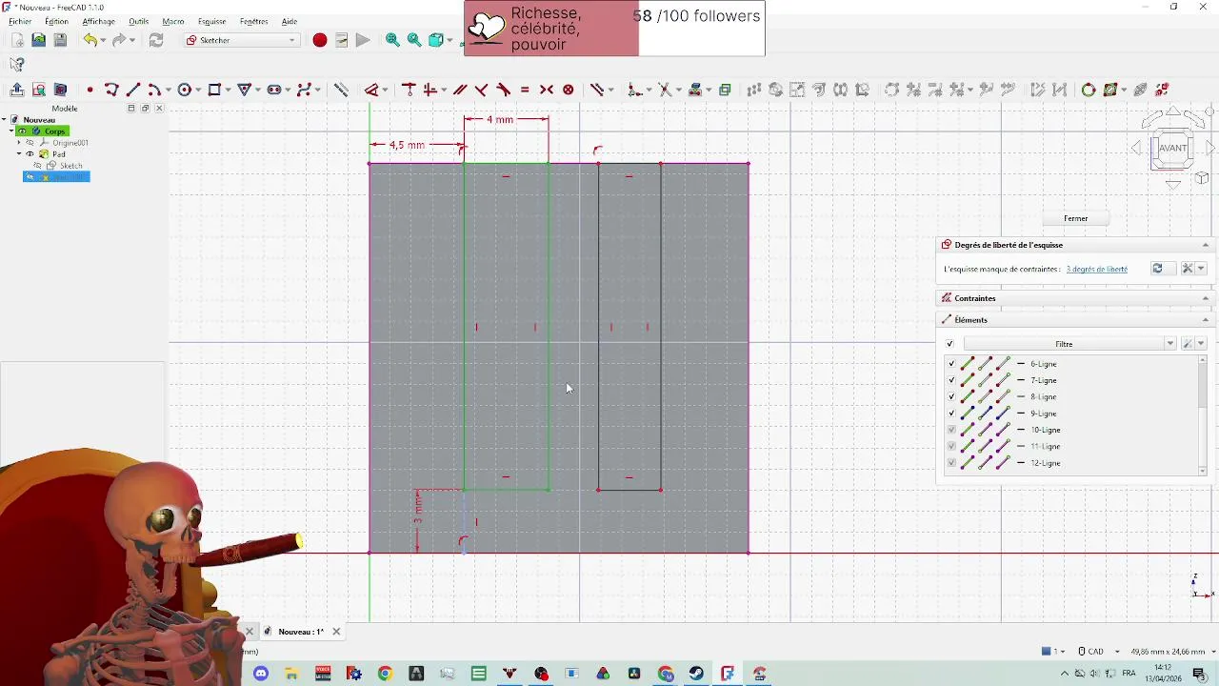Select the 'What's this?' help cursor icon
The height and width of the screenshot is (686, 1219).
tap(17, 64)
